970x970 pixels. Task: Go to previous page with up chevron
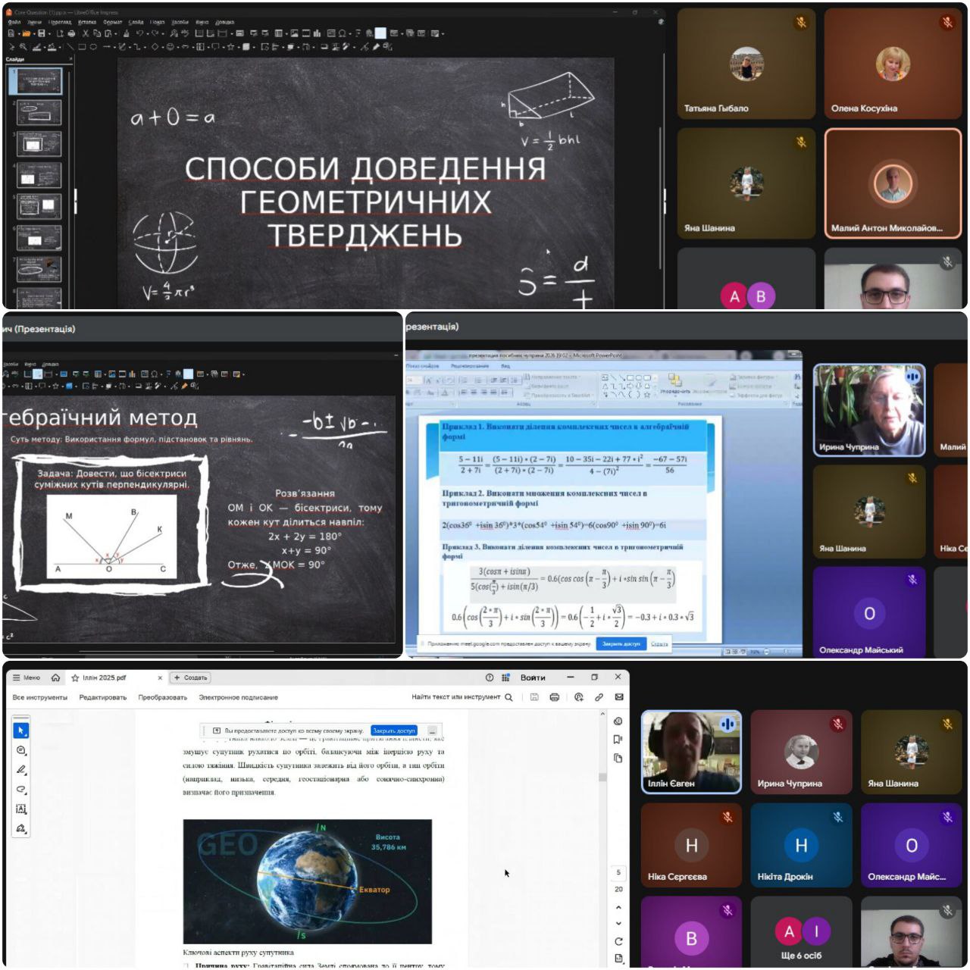coord(618,907)
